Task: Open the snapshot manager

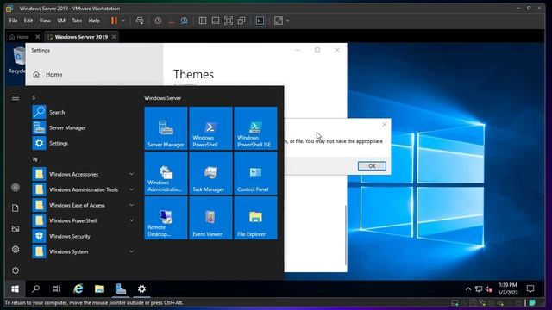Action: pos(184,21)
